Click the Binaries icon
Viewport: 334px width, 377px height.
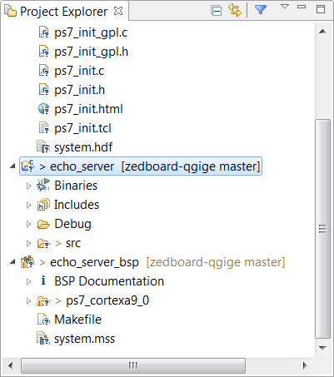pos(43,185)
